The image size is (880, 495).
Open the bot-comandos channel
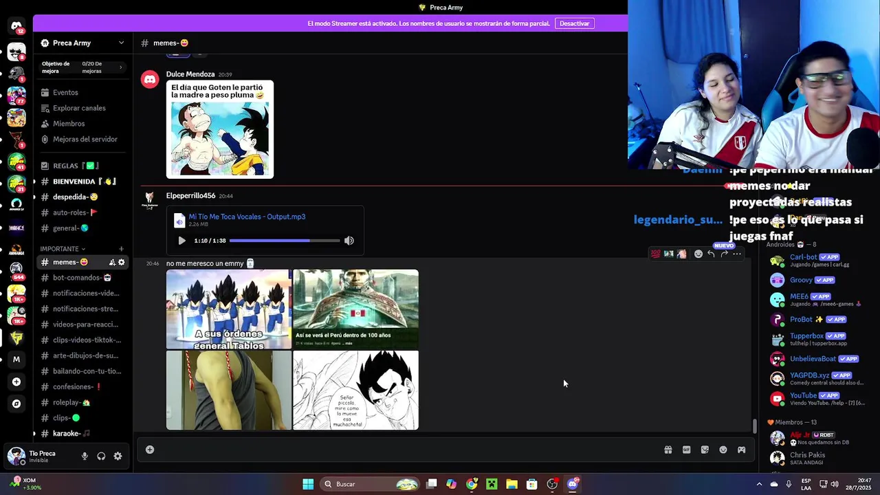click(82, 278)
